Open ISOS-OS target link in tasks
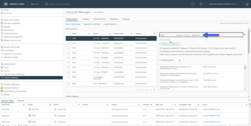 coord(35,109)
